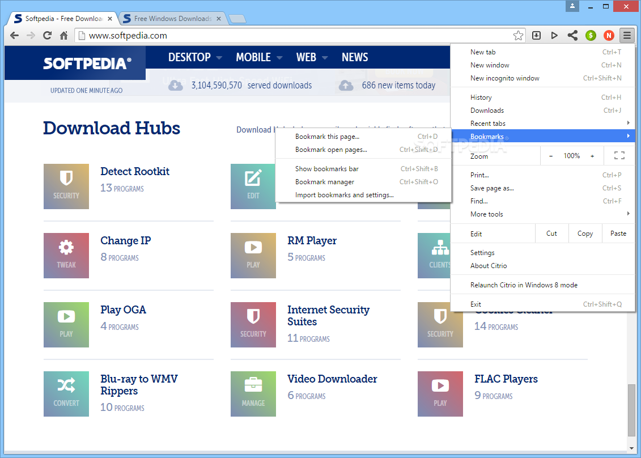Open the FLAC Players link

pos(506,379)
